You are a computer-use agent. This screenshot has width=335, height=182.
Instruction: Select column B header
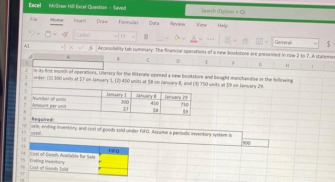118,59
